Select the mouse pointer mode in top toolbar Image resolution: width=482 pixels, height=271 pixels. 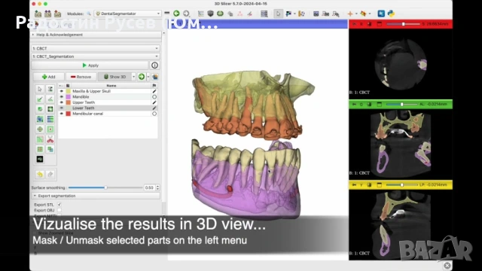[278, 14]
